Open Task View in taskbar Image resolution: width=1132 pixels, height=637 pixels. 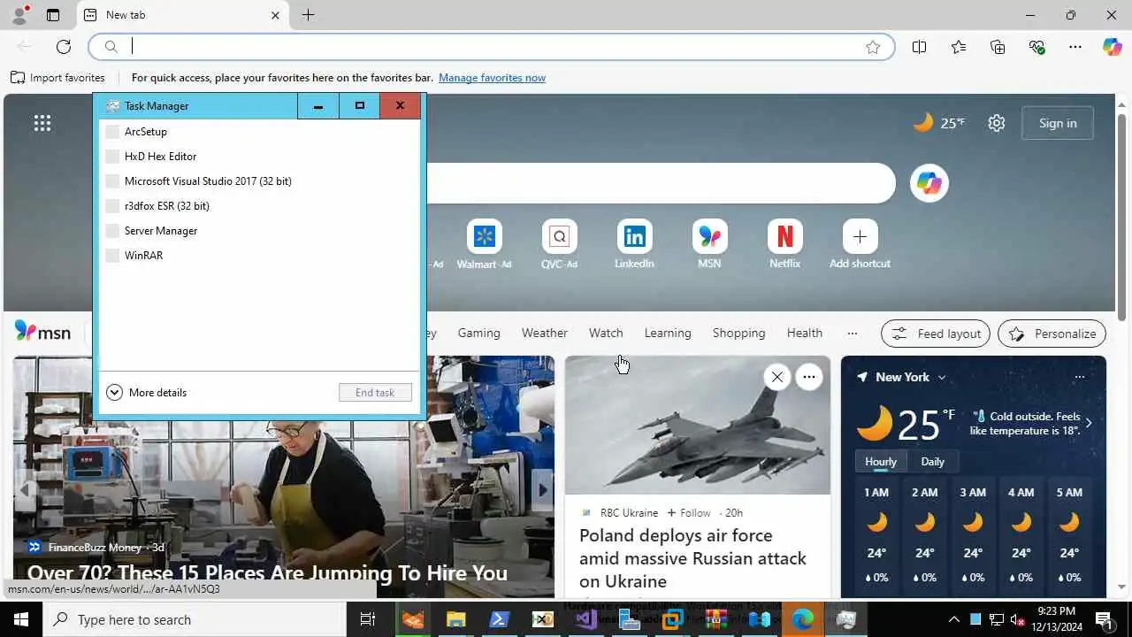pyautogui.click(x=368, y=619)
